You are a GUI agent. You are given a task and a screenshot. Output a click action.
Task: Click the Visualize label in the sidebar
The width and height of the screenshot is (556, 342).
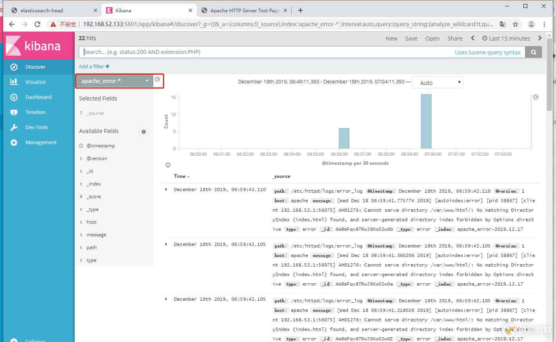click(36, 82)
